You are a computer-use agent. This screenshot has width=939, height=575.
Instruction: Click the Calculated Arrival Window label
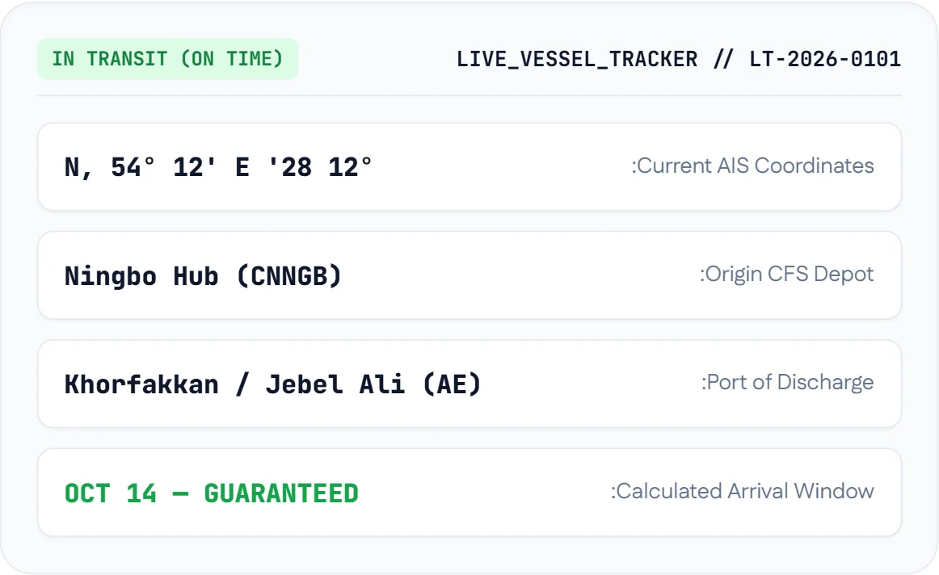pyautogui.click(x=743, y=491)
